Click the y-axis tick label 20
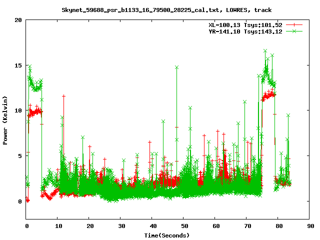 pyautogui.click(x=18, y=20)
